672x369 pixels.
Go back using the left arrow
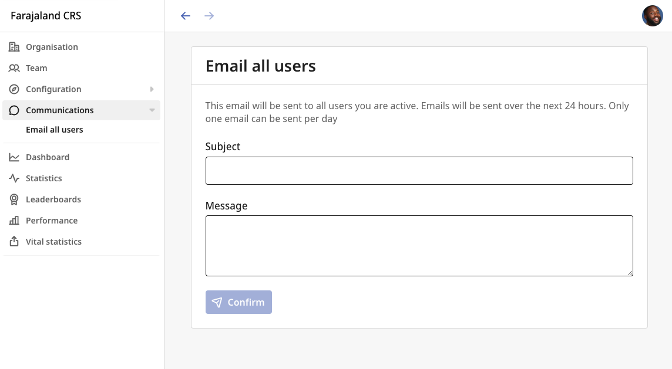tap(186, 16)
